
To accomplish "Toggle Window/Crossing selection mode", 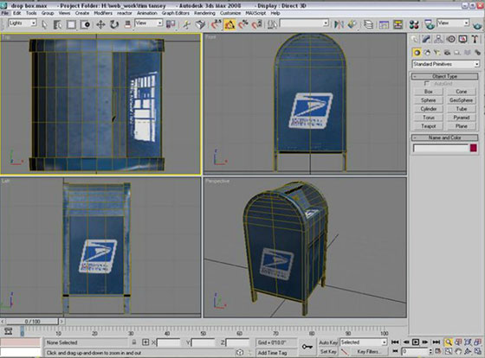I will (x=85, y=24).
